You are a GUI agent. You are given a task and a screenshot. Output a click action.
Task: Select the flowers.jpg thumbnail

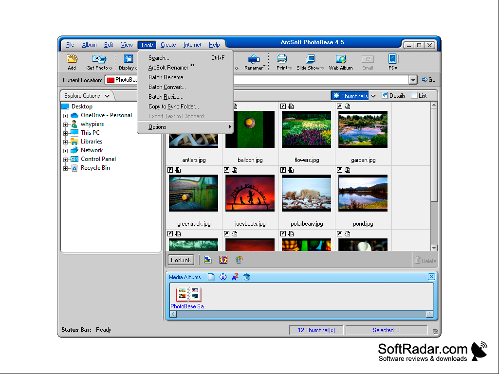point(307,129)
